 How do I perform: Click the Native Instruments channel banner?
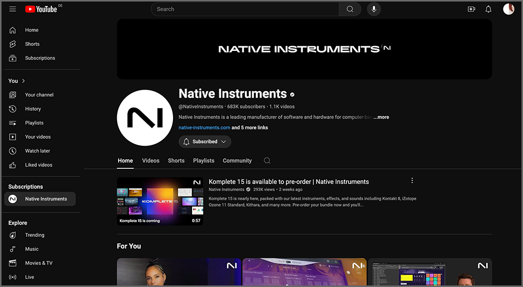(304, 49)
